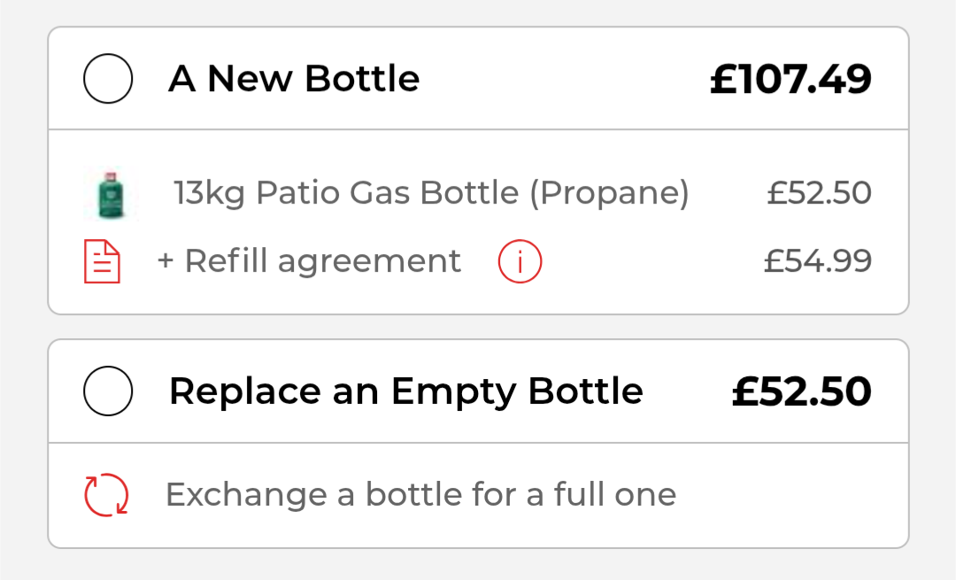Click the green gas bottle thumbnail
956x580 pixels.
pos(111,195)
